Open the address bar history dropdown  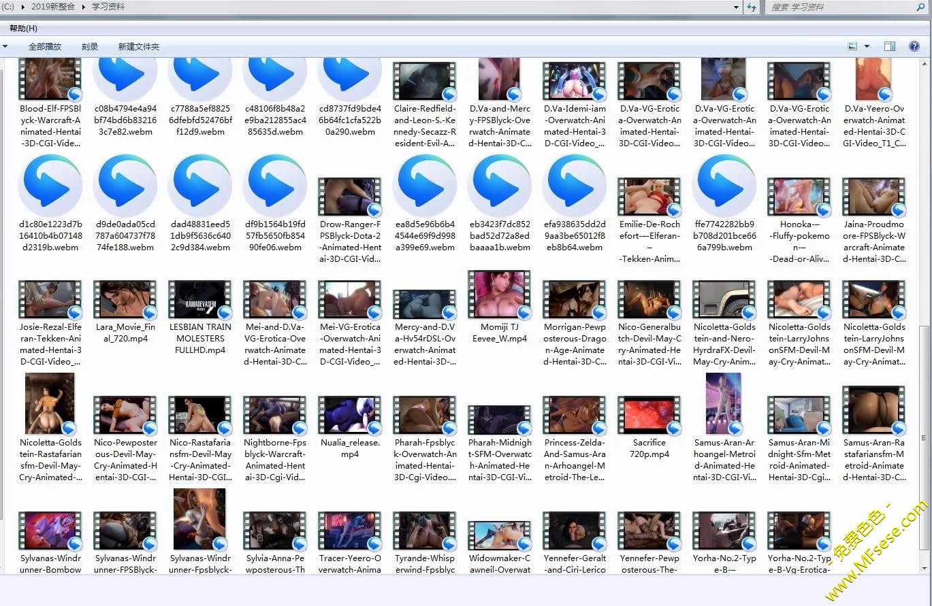(737, 7)
